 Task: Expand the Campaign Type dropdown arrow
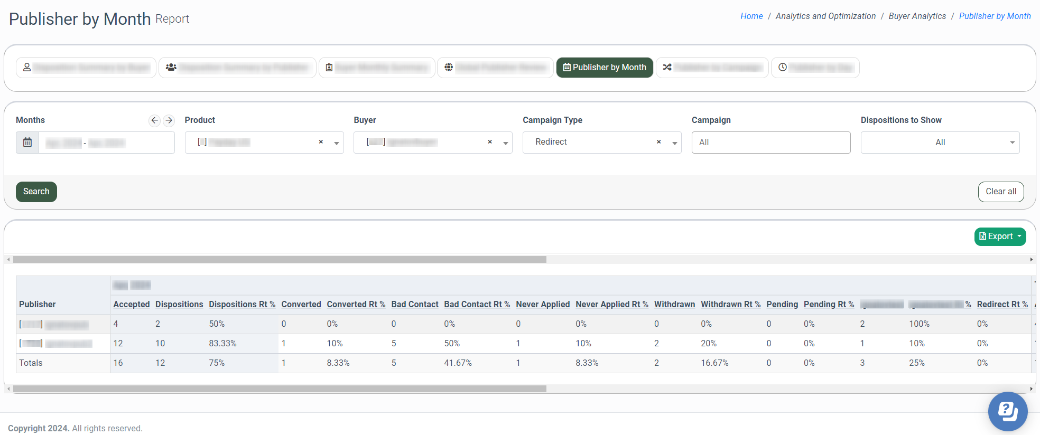(674, 143)
